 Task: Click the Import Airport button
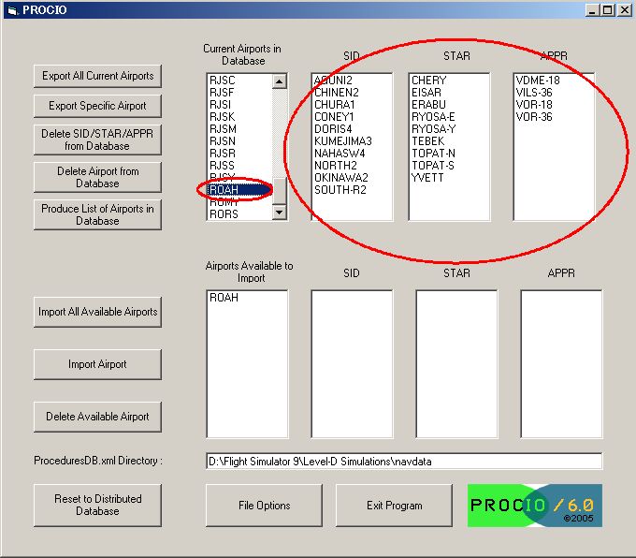pyautogui.click(x=98, y=364)
